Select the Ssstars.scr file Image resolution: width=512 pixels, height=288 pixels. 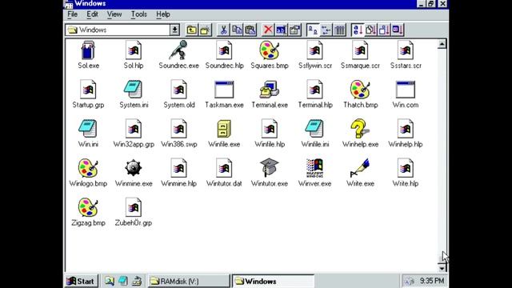(406, 54)
